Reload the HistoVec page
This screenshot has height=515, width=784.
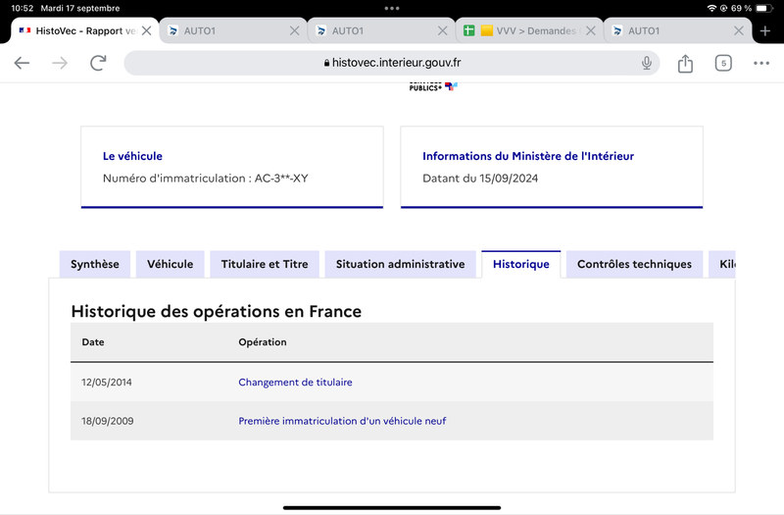[98, 63]
